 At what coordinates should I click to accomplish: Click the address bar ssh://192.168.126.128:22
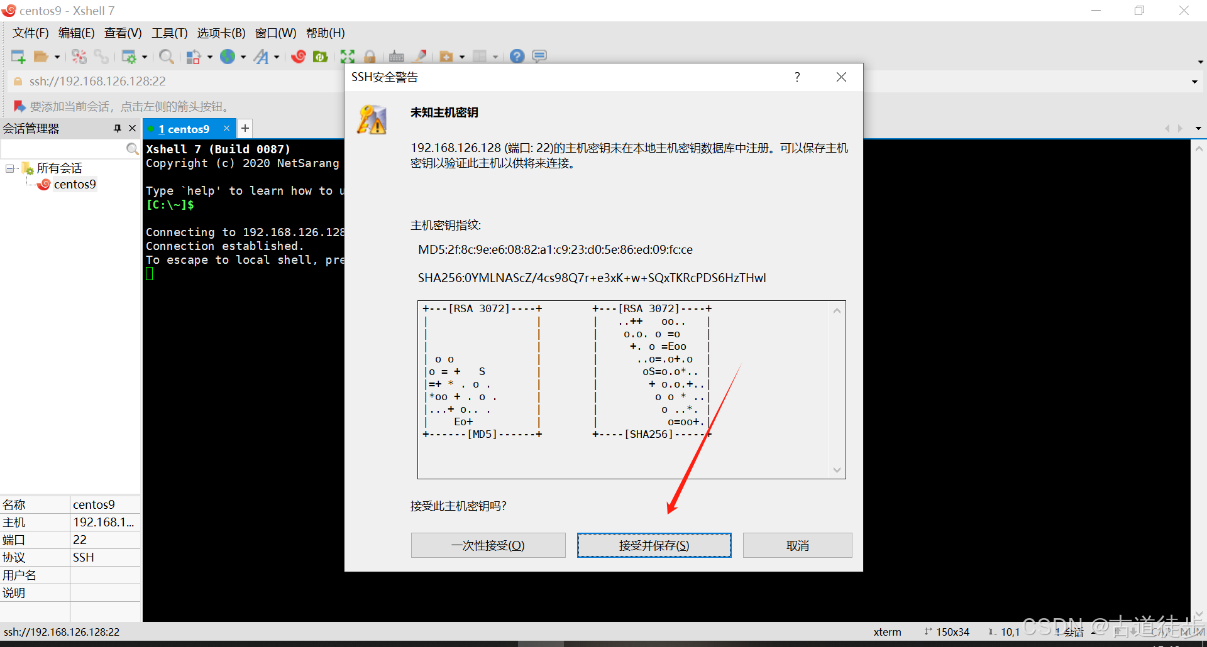tap(97, 81)
